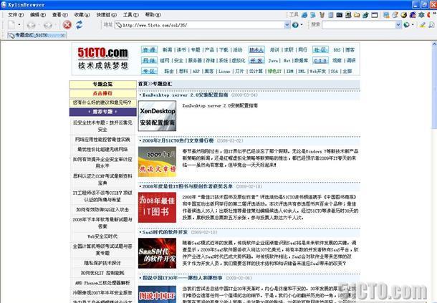The height and width of the screenshot is (303, 437).
Task: Open article title XenDesktop server 2.0安装配置指南
Action: click(x=185, y=95)
